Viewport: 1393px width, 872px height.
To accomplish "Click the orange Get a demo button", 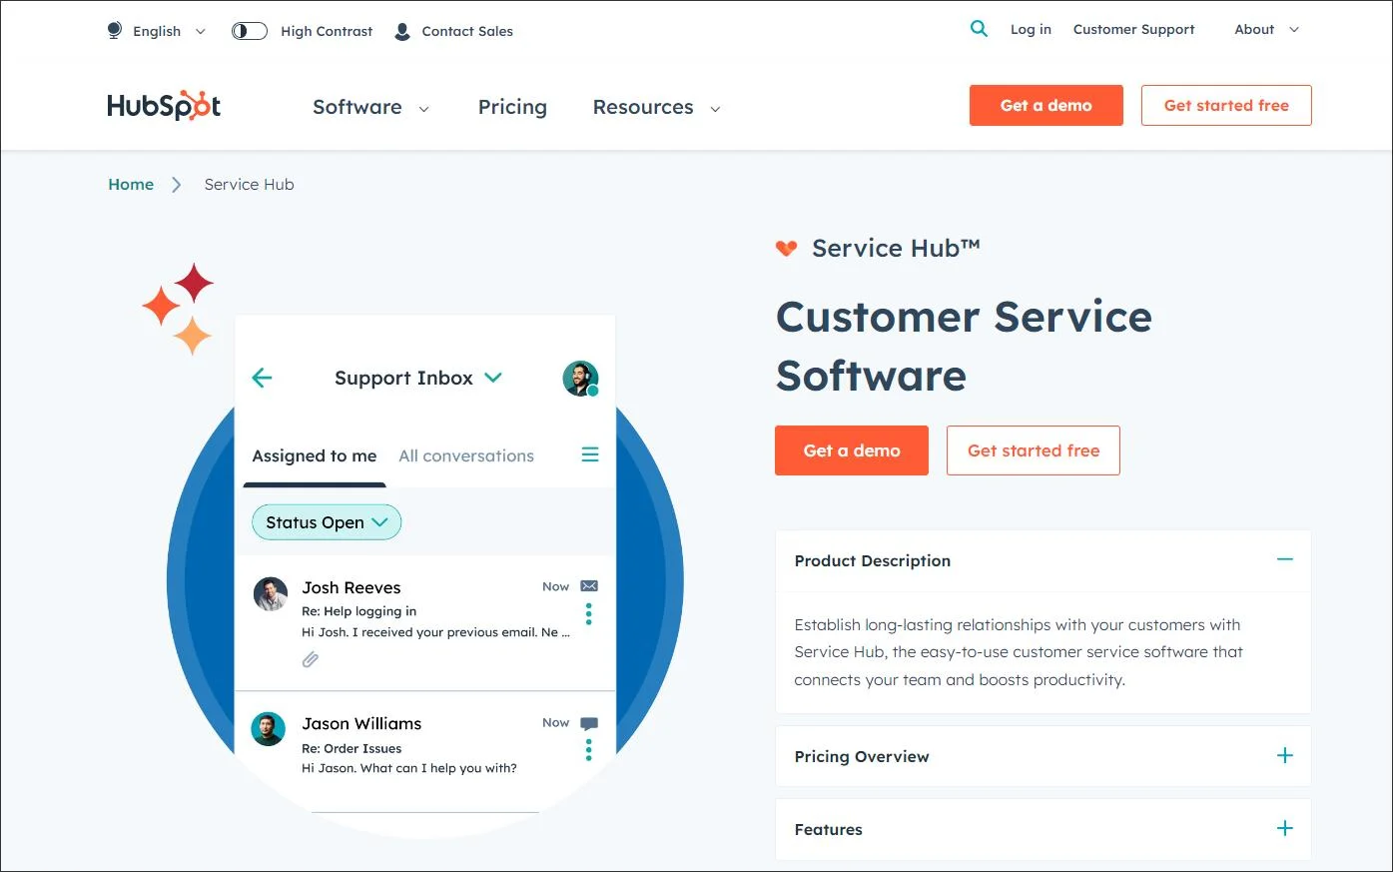I will 1045,105.
